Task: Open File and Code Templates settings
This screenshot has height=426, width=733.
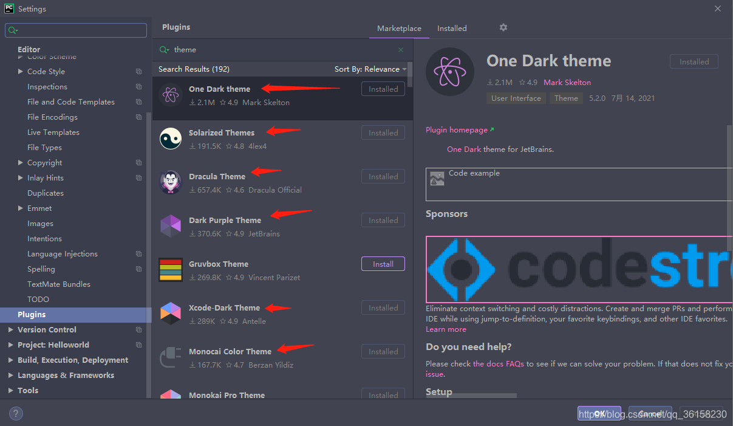Action: 71,102
